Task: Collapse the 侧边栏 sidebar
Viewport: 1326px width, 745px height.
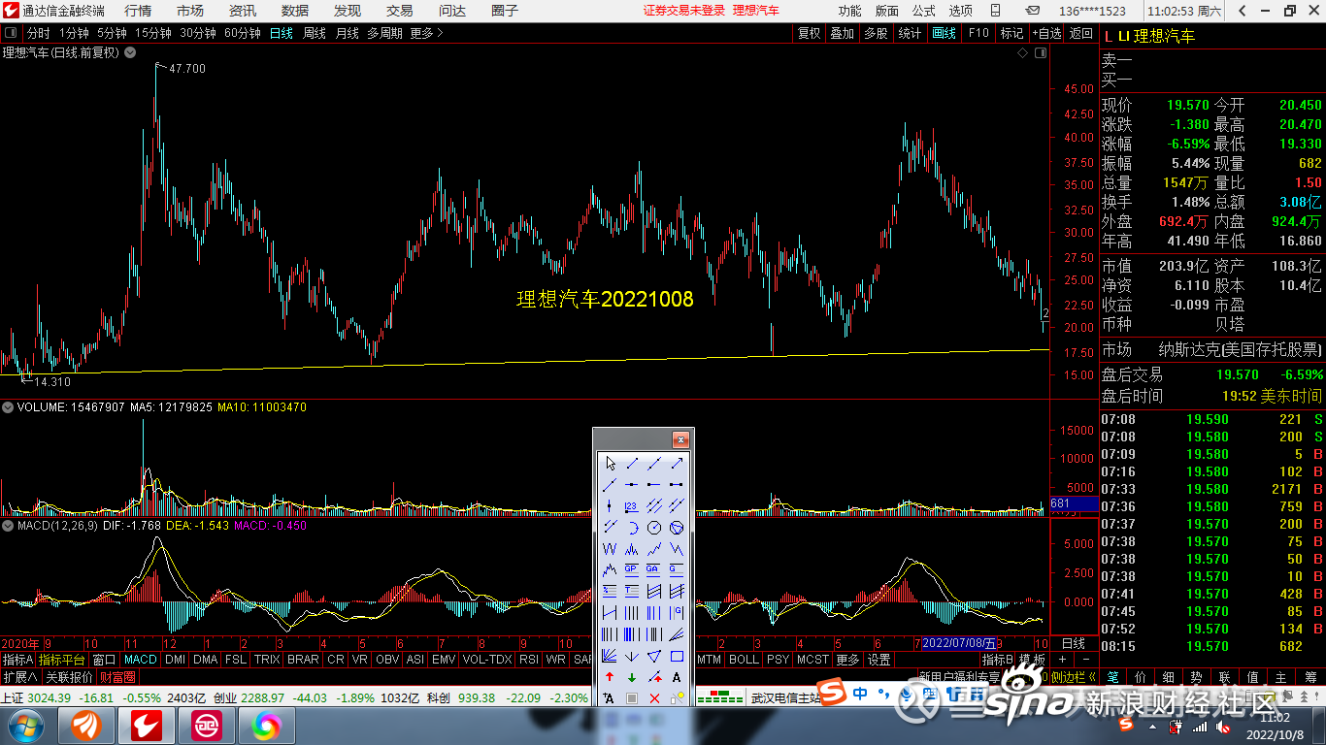Action: (1074, 677)
